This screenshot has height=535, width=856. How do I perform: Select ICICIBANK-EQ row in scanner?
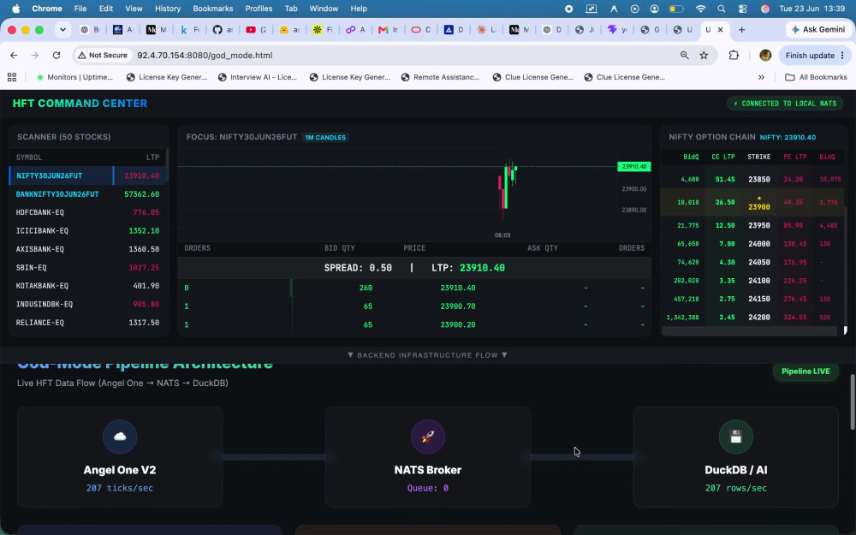[88, 231]
